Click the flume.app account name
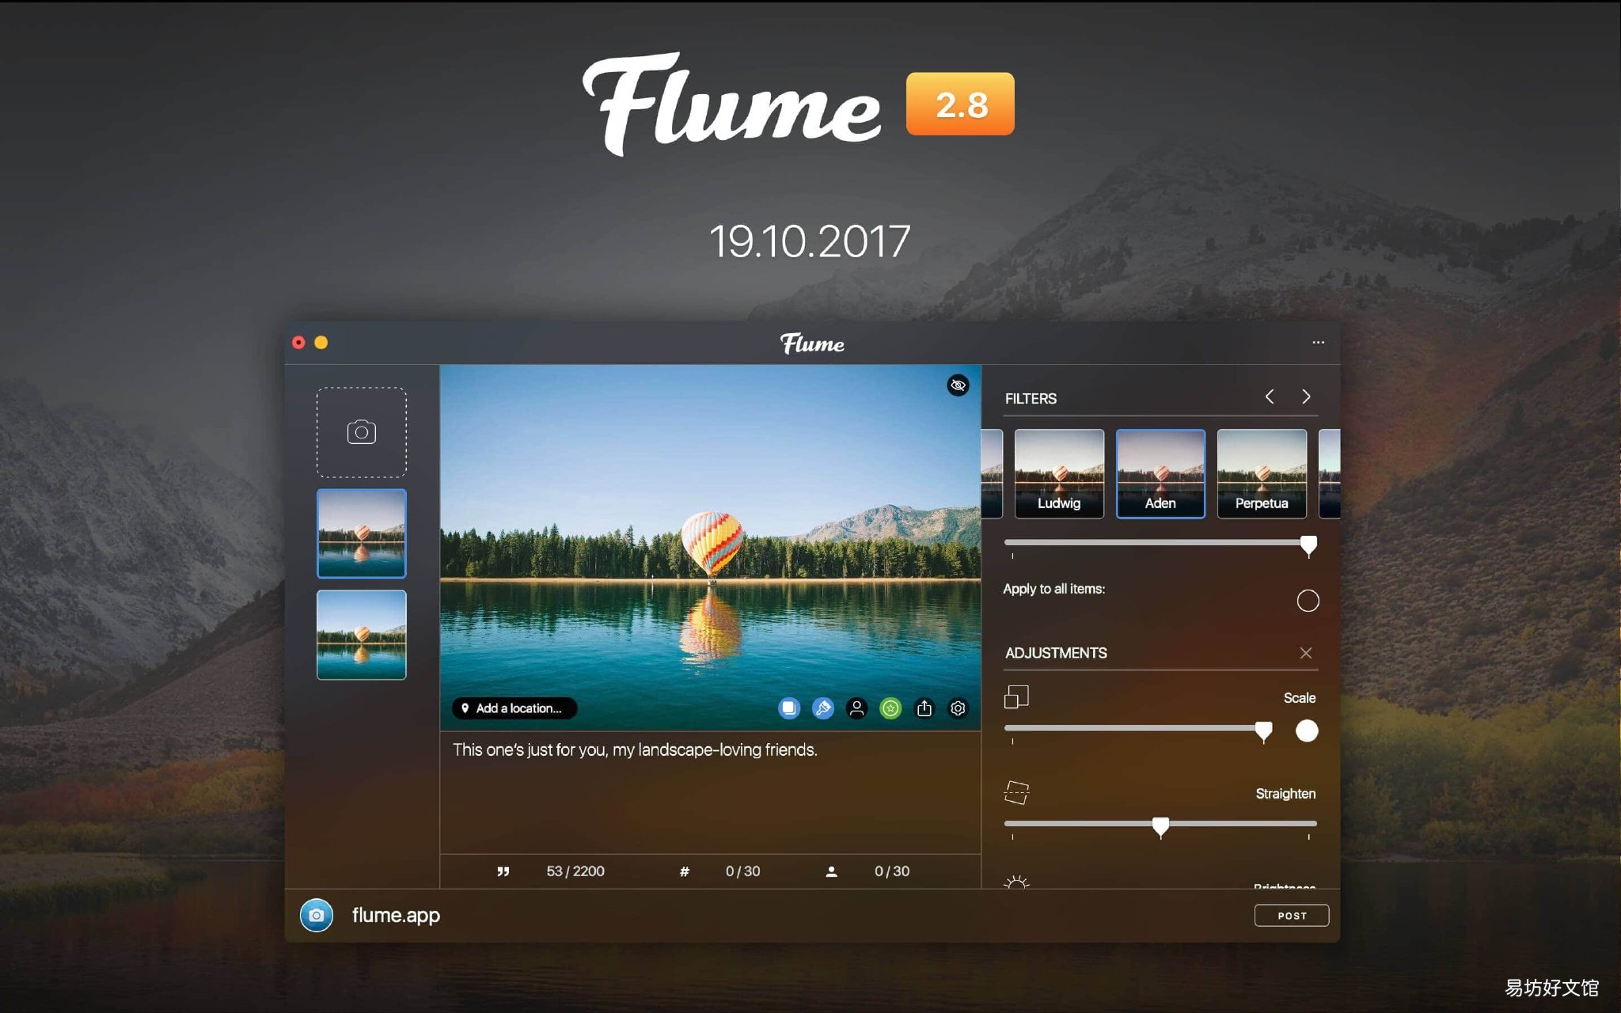This screenshot has width=1621, height=1013. coord(396,916)
